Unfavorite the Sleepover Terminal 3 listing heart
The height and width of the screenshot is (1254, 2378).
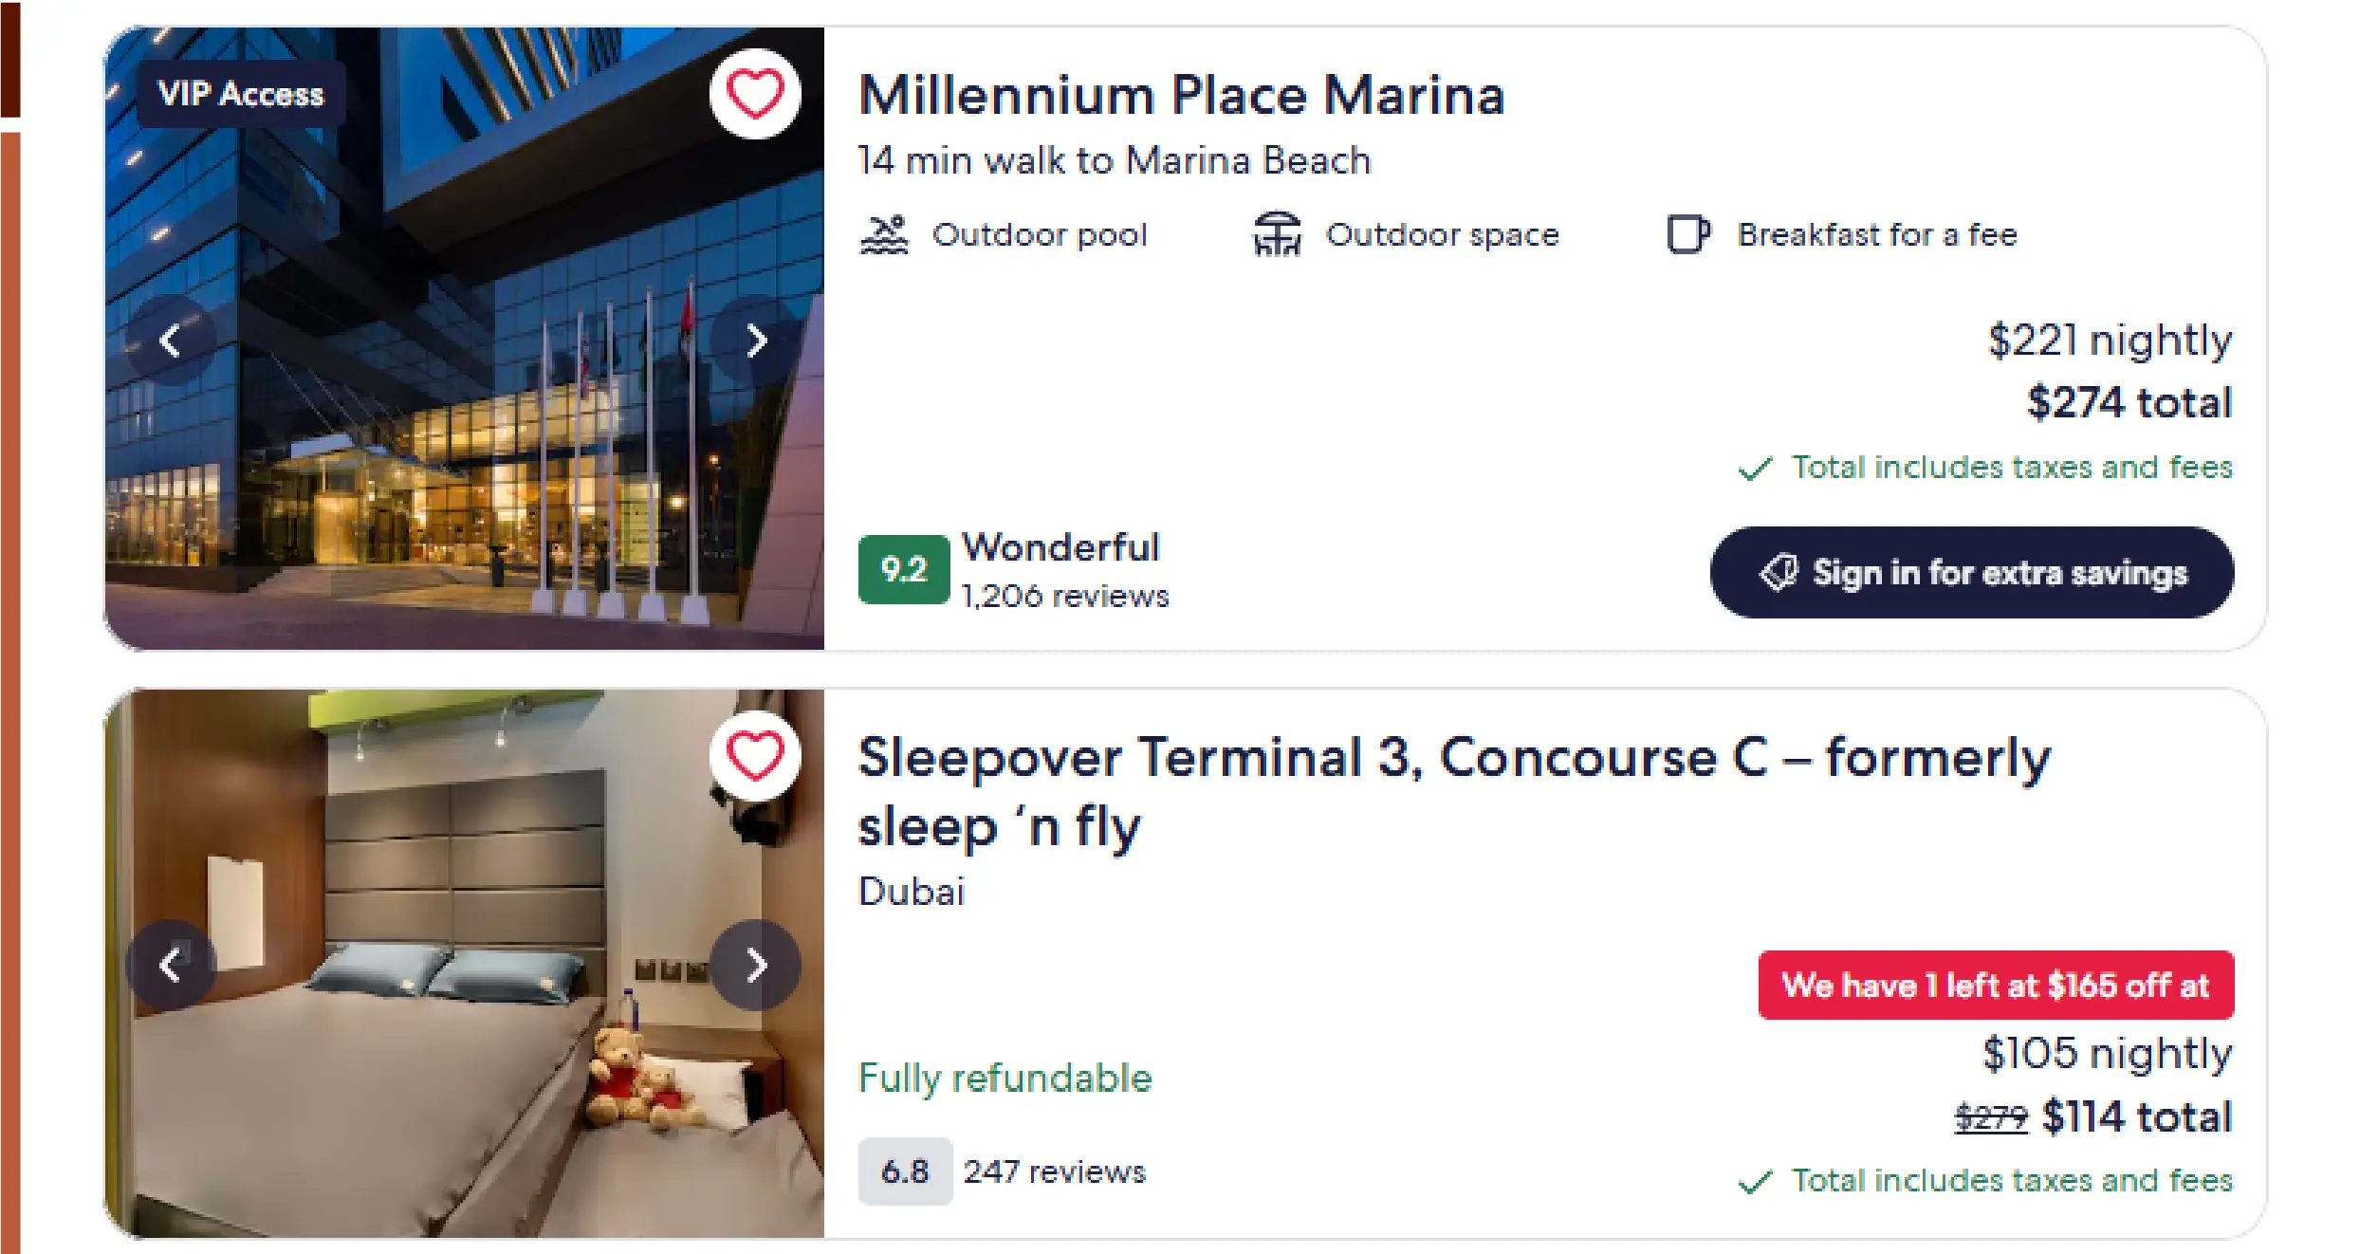754,756
